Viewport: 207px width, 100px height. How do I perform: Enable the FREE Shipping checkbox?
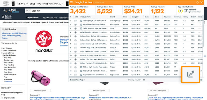[3, 29]
